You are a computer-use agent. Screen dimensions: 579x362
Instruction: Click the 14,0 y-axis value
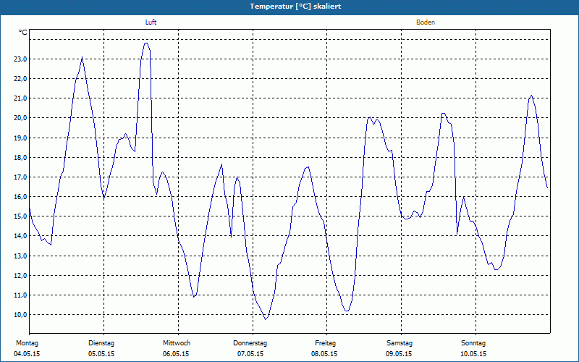click(x=21, y=236)
